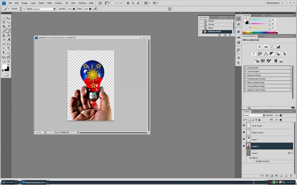Screen dimensions: 297x185
Task: Click Layer 2 thumbnail
Action: tap(248, 146)
